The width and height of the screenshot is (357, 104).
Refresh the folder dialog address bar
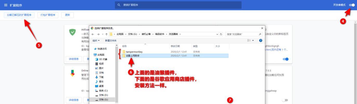221,34
